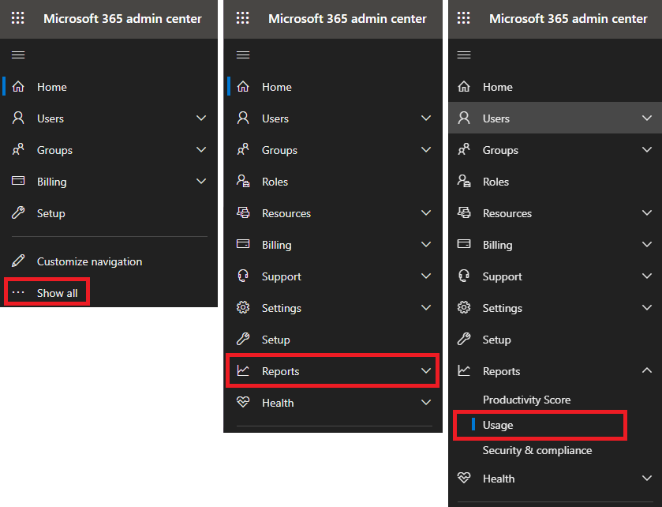Click the Resources printer icon in middle panel
The height and width of the screenshot is (507, 662).
tap(243, 212)
